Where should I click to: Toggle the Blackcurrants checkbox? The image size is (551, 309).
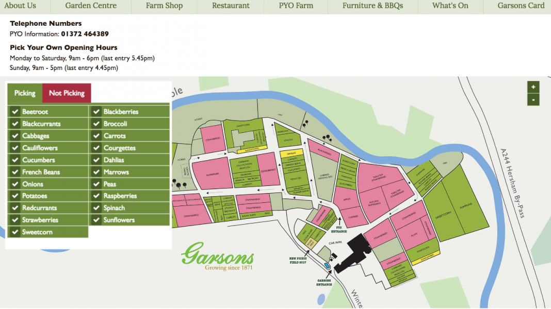click(15, 124)
